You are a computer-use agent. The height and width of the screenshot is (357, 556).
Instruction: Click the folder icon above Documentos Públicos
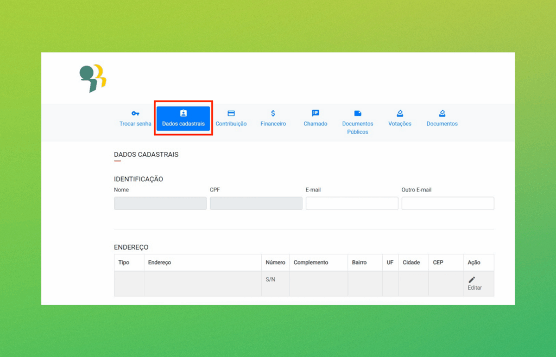358,113
